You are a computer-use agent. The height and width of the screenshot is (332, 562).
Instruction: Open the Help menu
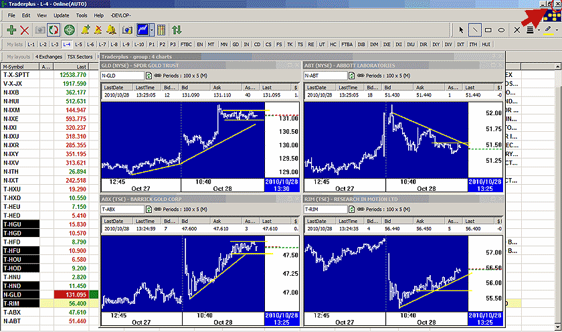[98, 15]
